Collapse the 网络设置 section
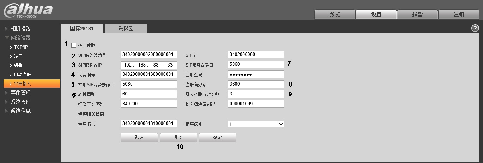Image resolution: width=483 pixels, height=163 pixels. click(x=20, y=38)
